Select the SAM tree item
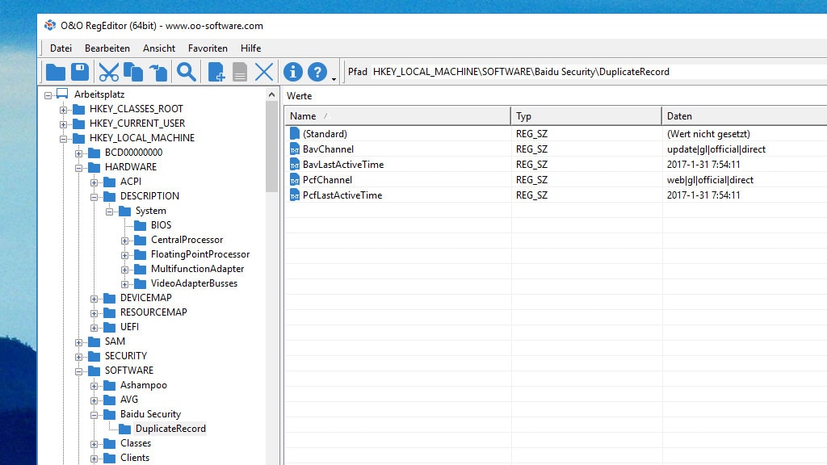 pyautogui.click(x=115, y=341)
